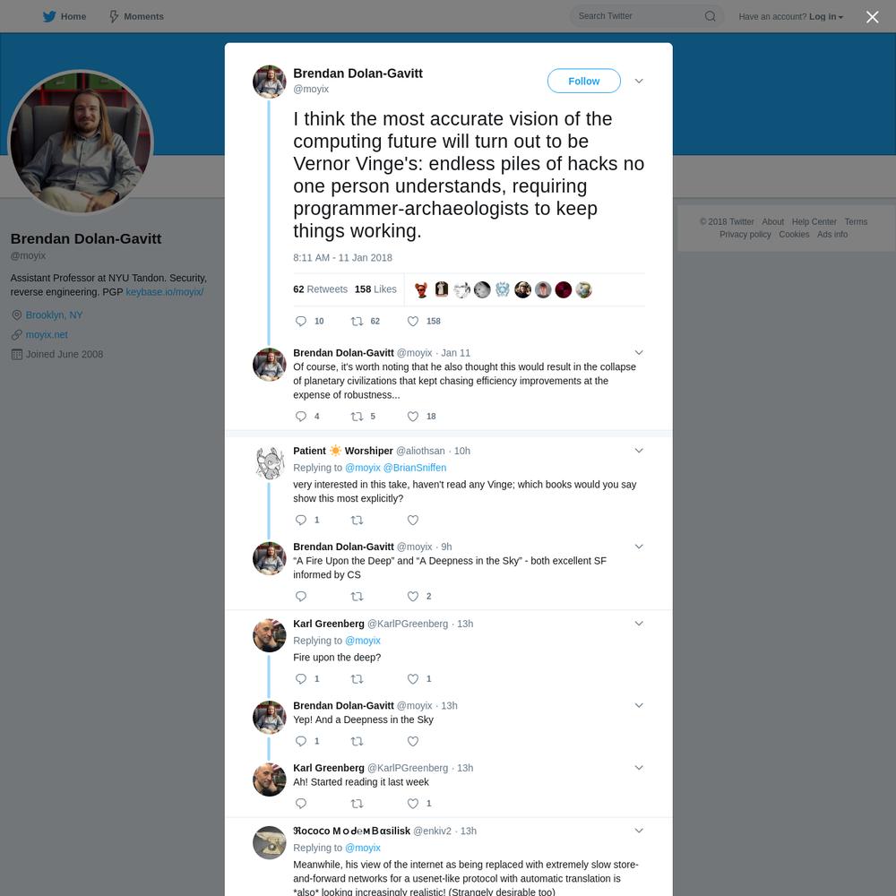This screenshot has width=896, height=896.
Task: Reply to 'Yep! And a Deepness in the Sky'
Action: pyautogui.click(x=300, y=741)
